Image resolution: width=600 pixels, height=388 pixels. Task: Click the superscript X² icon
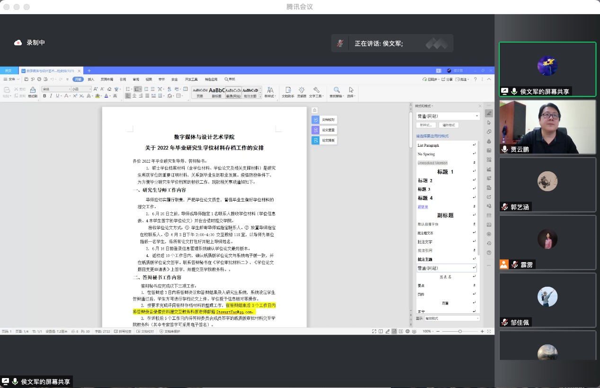(75, 96)
